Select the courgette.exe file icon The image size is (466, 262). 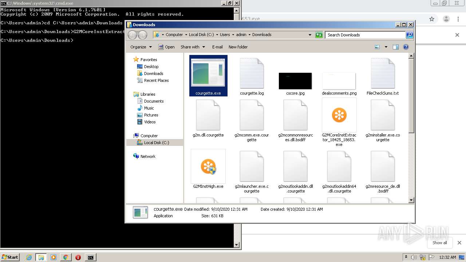pos(208,73)
